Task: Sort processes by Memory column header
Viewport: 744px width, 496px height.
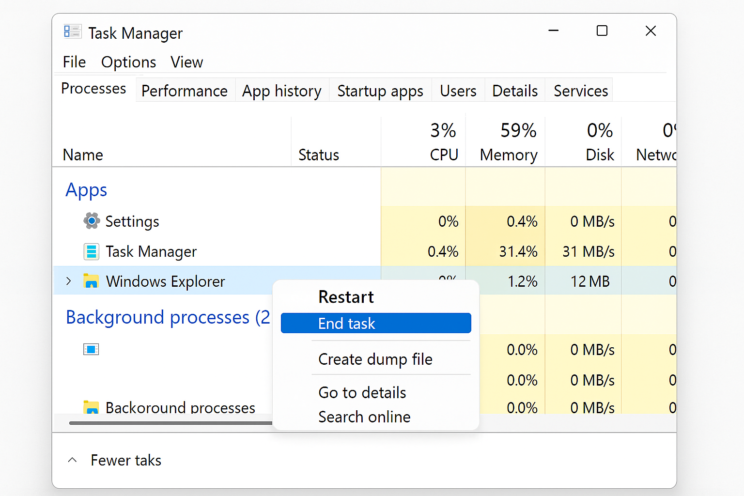Action: [509, 155]
